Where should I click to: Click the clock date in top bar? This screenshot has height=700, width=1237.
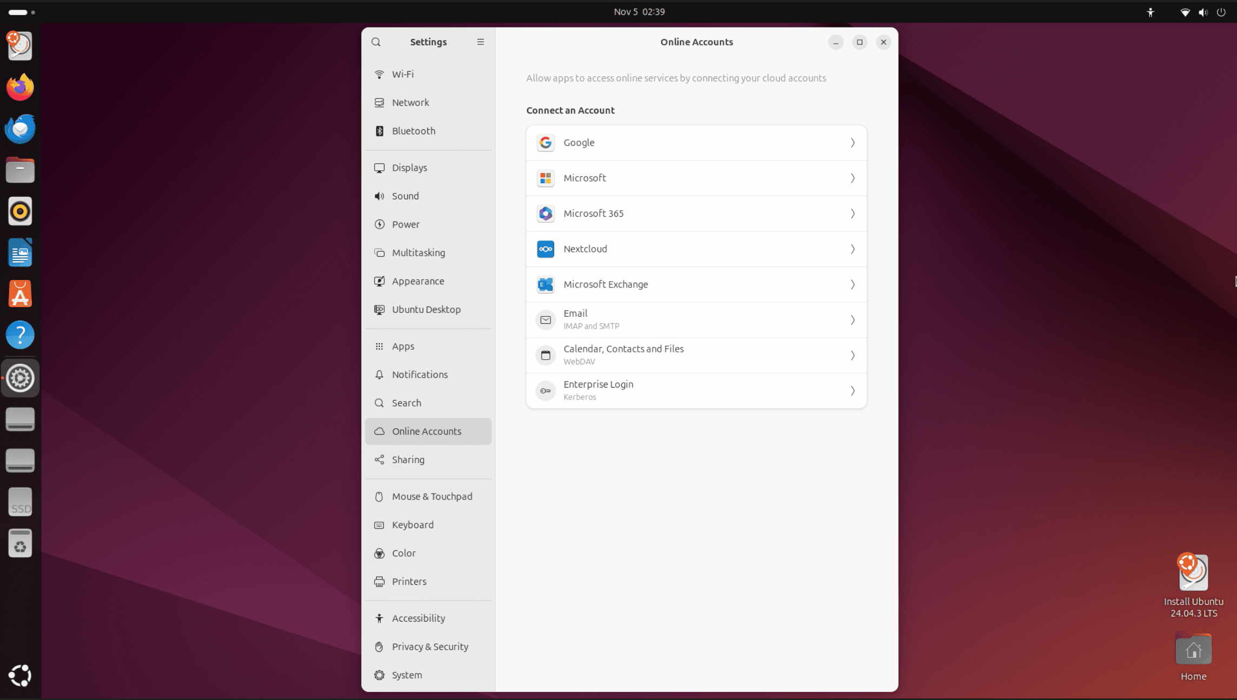[639, 12]
